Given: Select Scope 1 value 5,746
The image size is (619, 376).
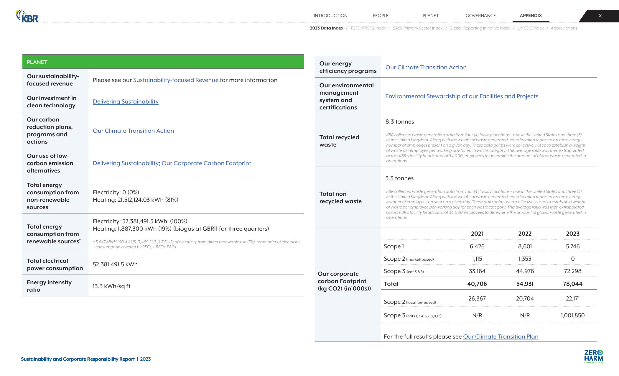Looking at the screenshot, I should tap(572, 246).
